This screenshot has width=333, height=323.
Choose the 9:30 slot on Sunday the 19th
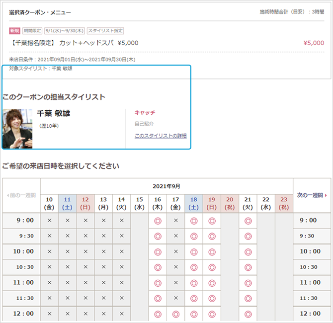coord(212,236)
